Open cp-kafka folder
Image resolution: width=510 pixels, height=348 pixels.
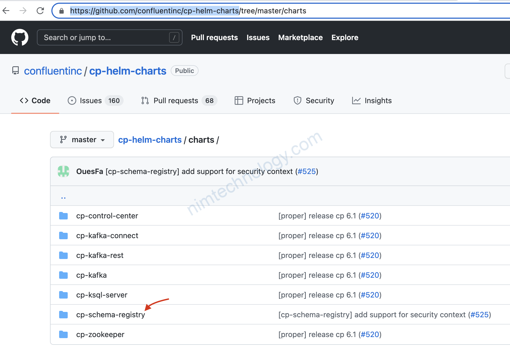click(x=91, y=275)
